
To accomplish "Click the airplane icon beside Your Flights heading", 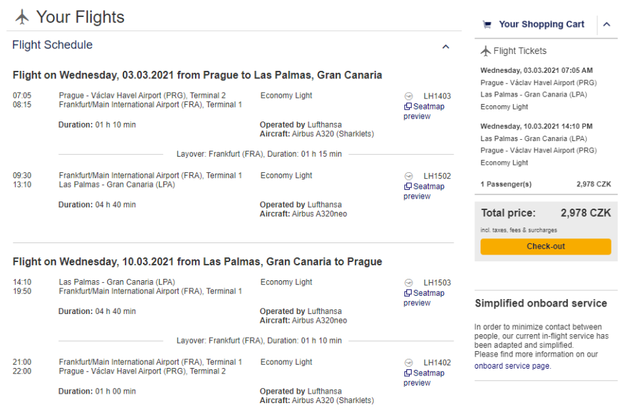I will point(22,17).
